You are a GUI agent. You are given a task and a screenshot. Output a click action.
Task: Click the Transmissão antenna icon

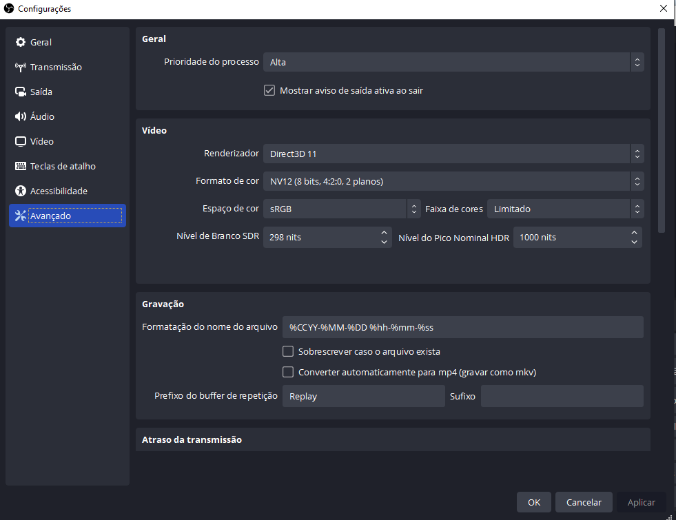(x=20, y=67)
